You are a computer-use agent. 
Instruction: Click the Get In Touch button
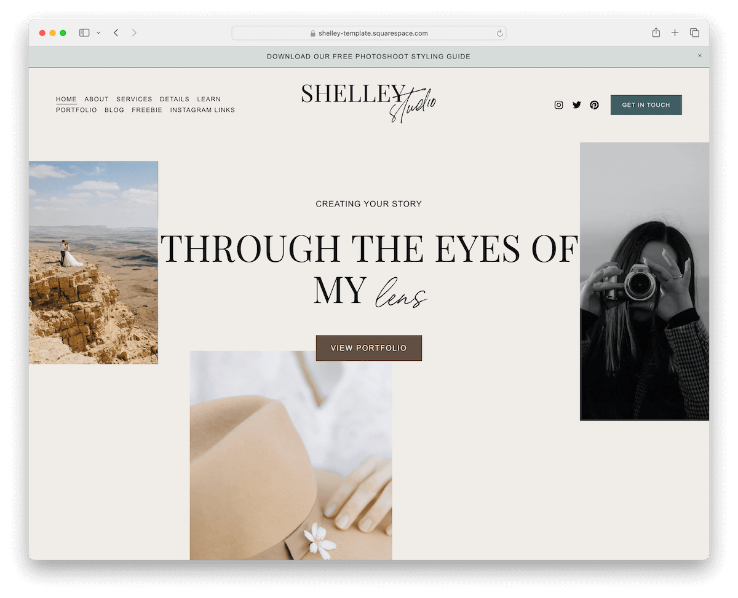click(x=646, y=105)
